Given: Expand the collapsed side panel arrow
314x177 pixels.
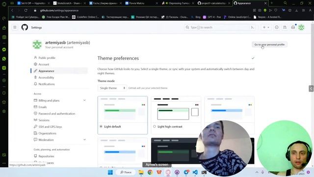Looking at the screenshot, I should click(x=311, y=88).
